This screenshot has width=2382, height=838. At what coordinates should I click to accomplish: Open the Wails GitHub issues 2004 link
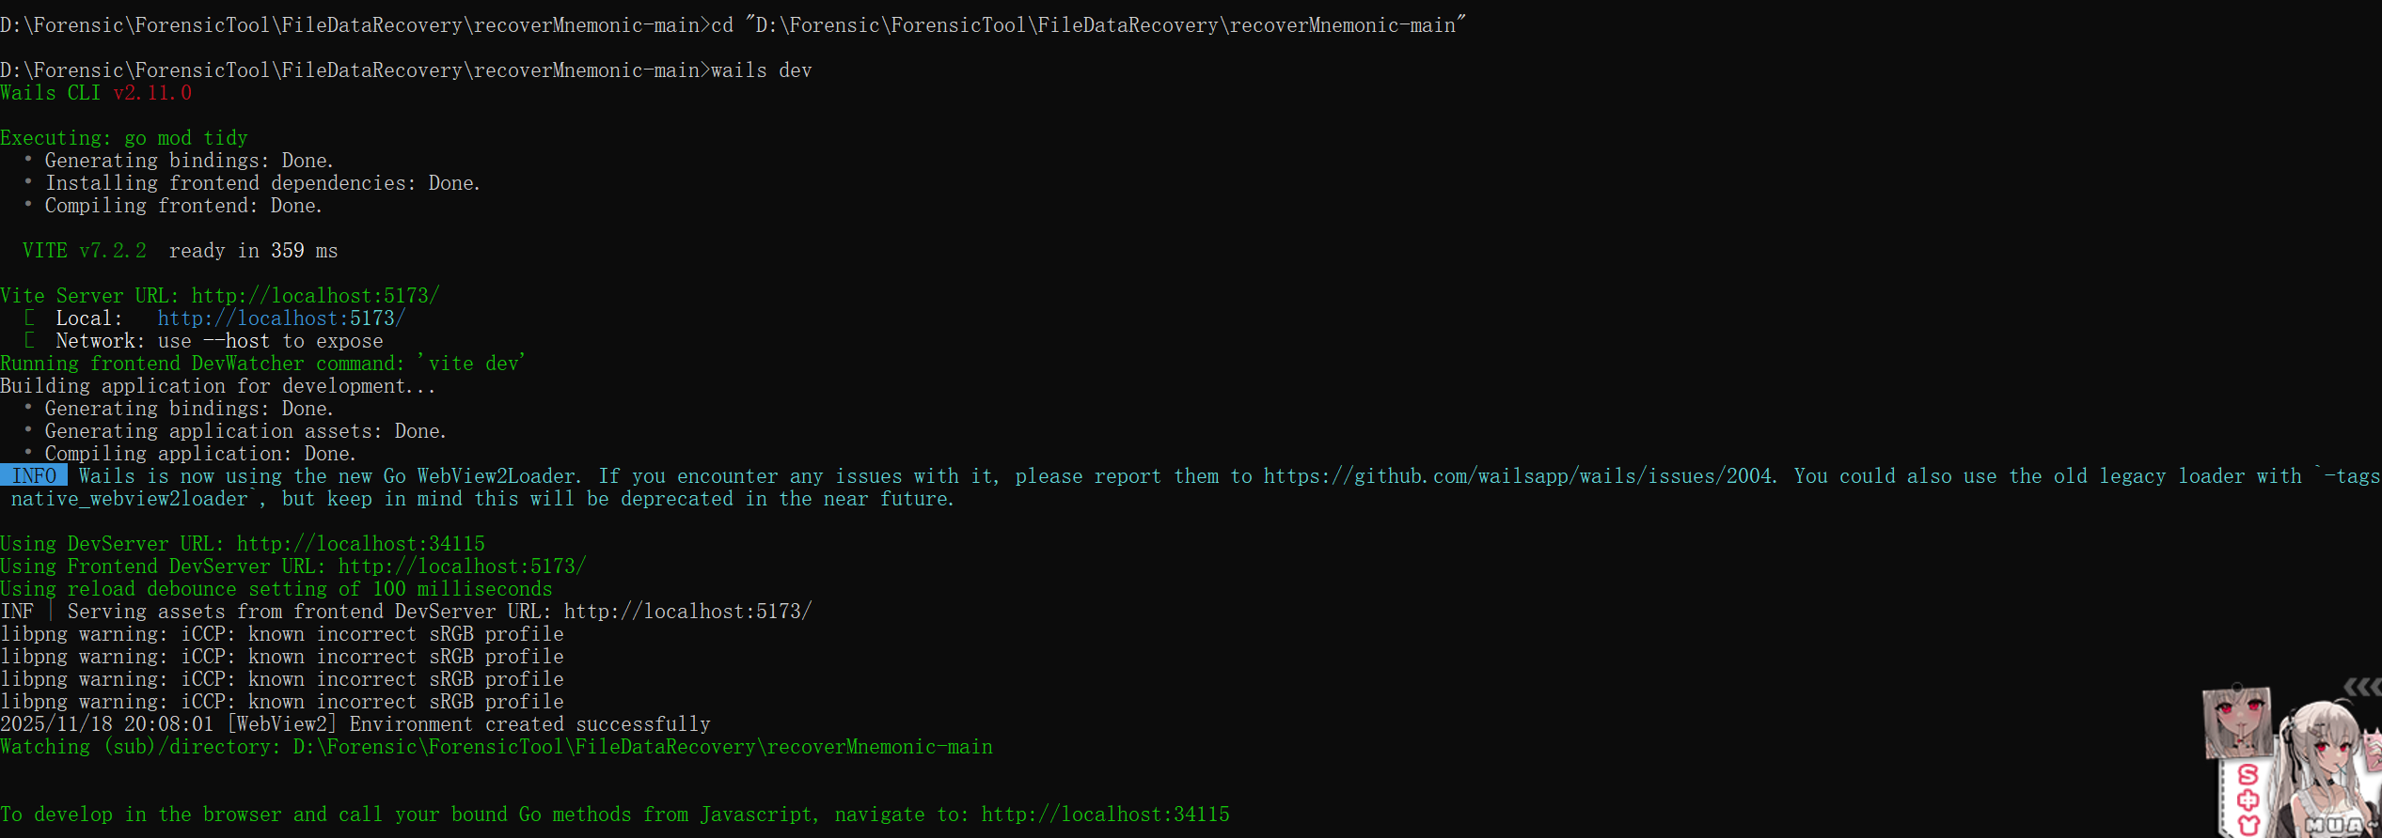(x=1518, y=476)
